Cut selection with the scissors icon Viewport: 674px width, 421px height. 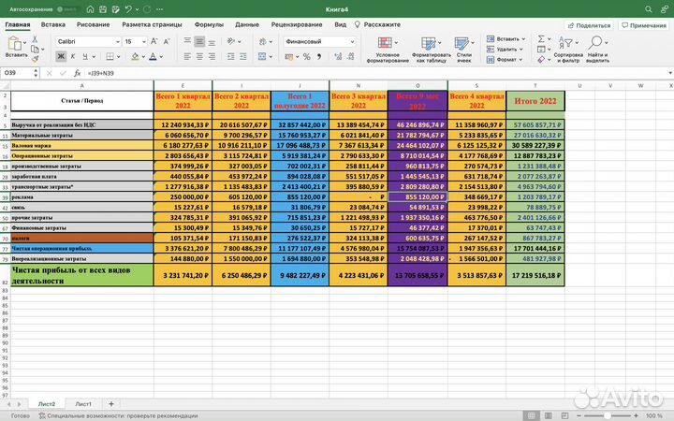35,39
